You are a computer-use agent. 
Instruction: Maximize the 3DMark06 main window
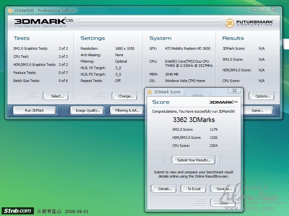262,9
